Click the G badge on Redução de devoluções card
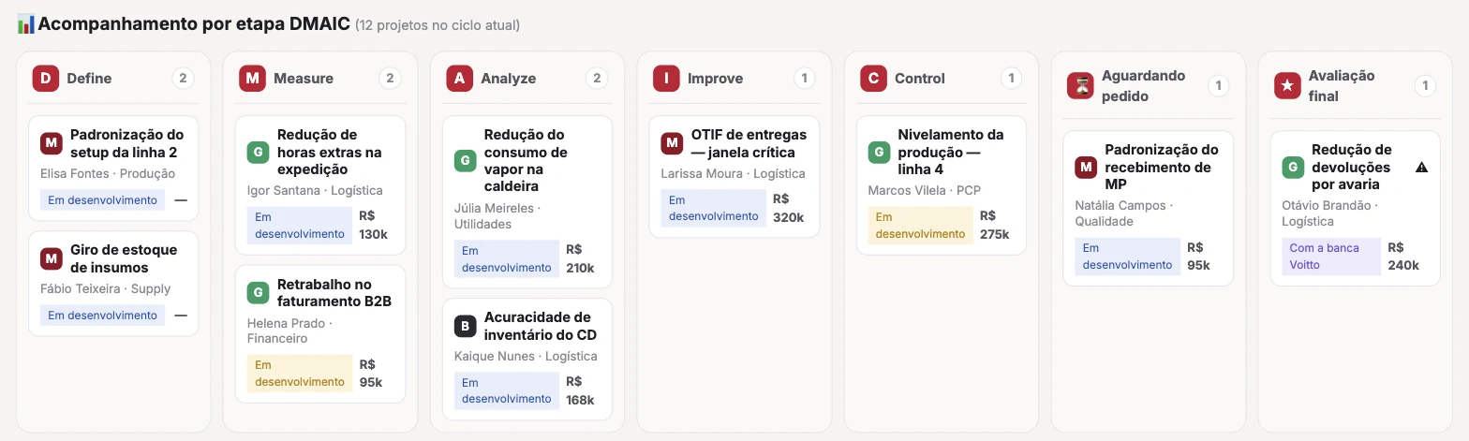 point(1294,167)
